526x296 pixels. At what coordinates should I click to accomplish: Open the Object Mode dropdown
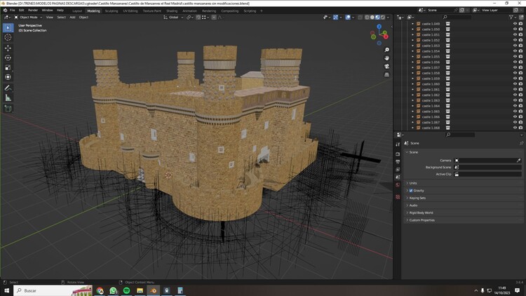click(29, 17)
